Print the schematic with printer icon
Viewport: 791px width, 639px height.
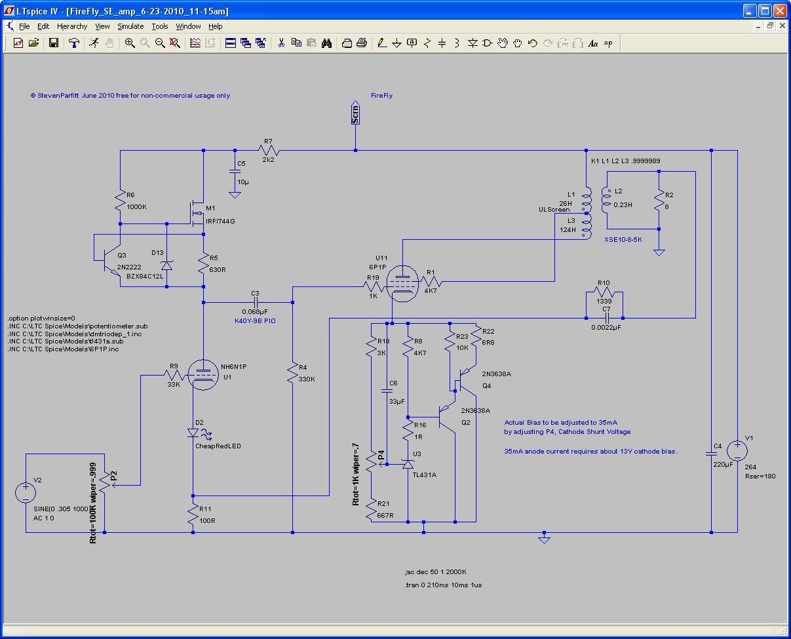[362, 43]
